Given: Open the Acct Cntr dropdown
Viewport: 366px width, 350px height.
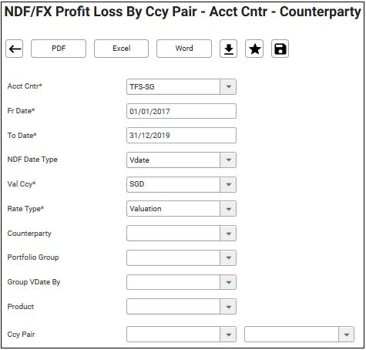Looking at the screenshot, I should tap(228, 87).
